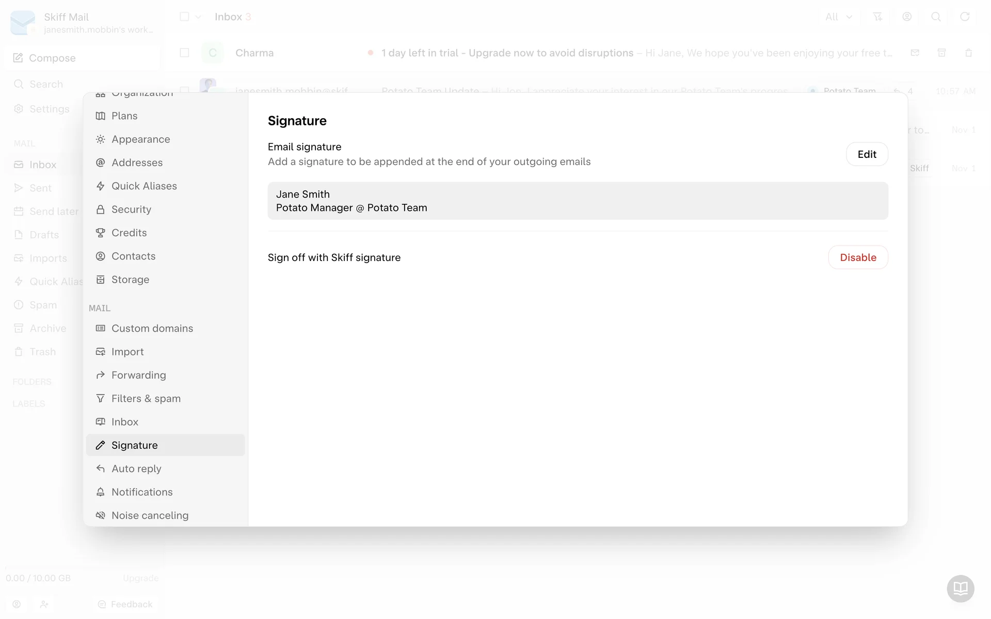Open the help book icon at bottom right
This screenshot has width=991, height=619.
pyautogui.click(x=960, y=588)
